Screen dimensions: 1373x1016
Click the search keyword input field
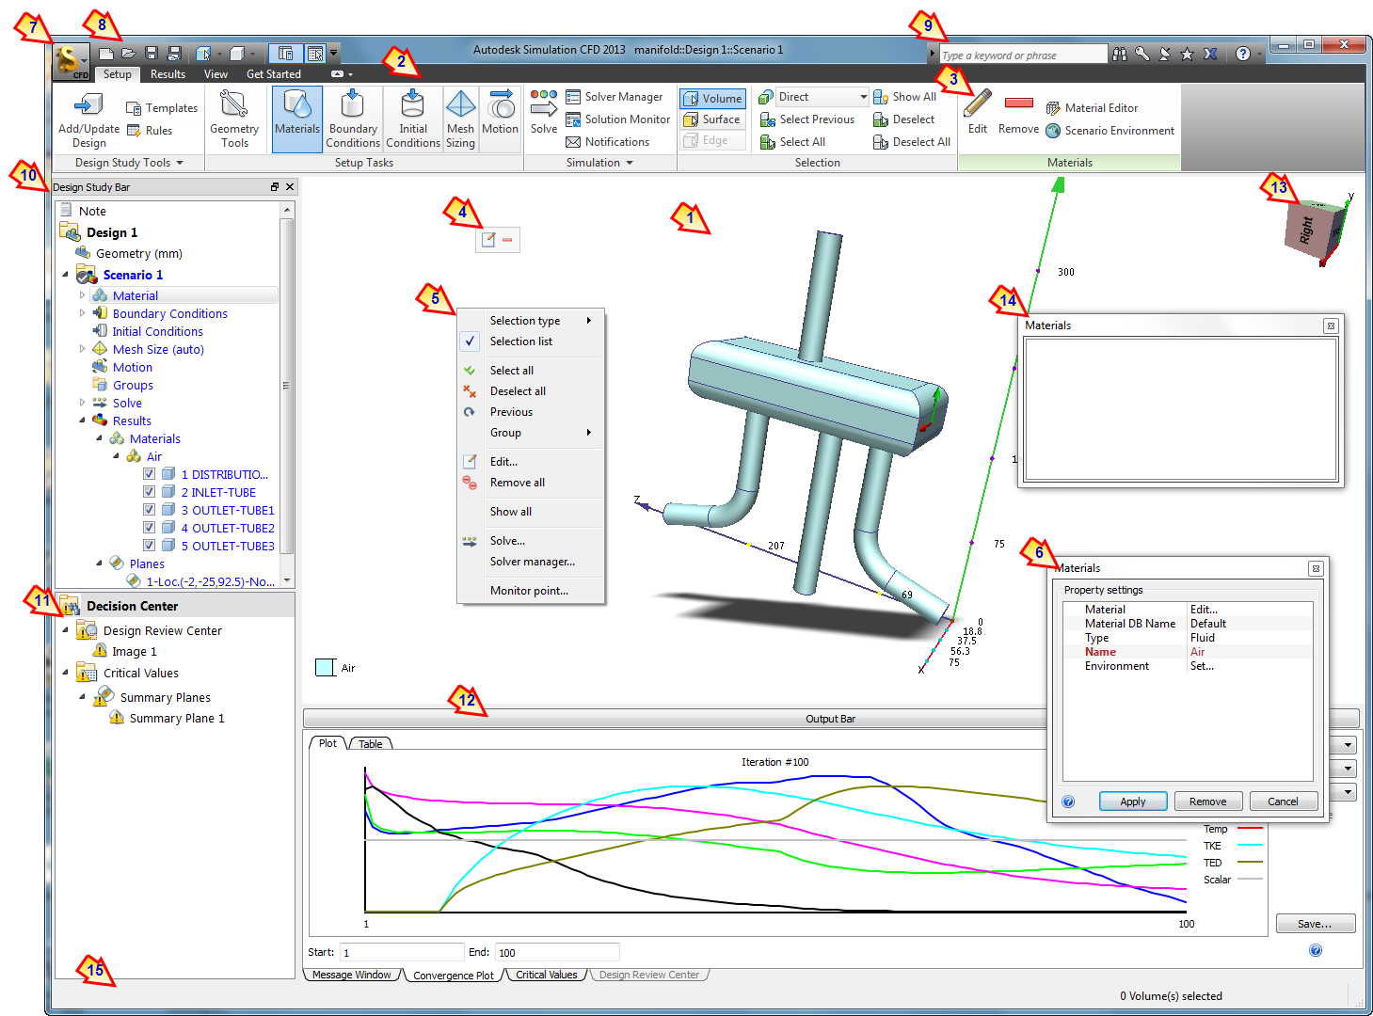coord(1024,56)
